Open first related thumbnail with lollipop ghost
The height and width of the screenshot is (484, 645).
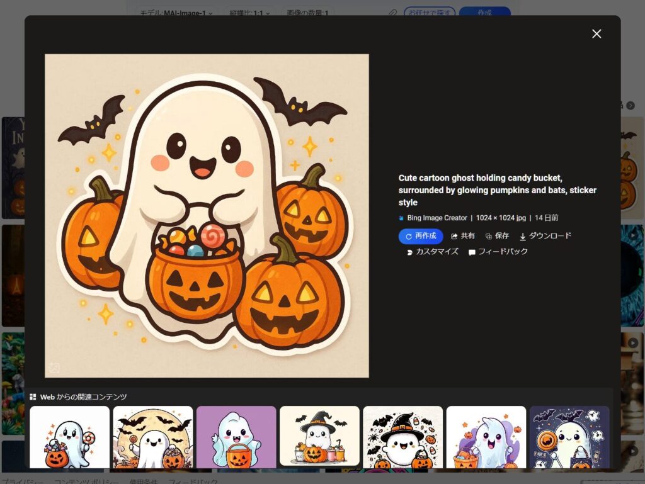(69, 437)
